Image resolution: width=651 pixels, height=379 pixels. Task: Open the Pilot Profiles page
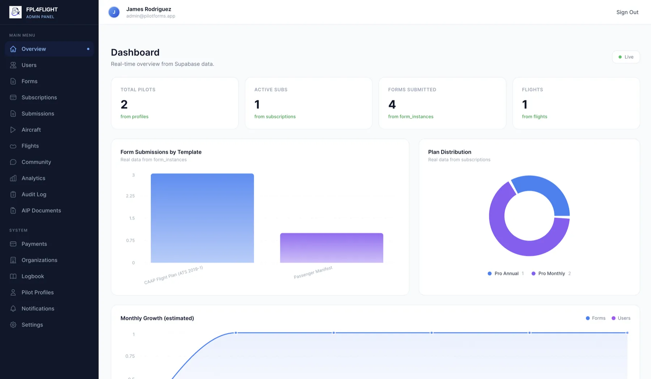49,292
